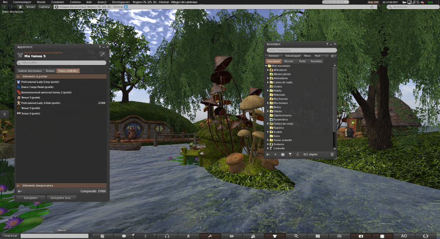Click the appearance shirt icon in toolbar
This screenshot has height=239, width=440.
pos(275,236)
